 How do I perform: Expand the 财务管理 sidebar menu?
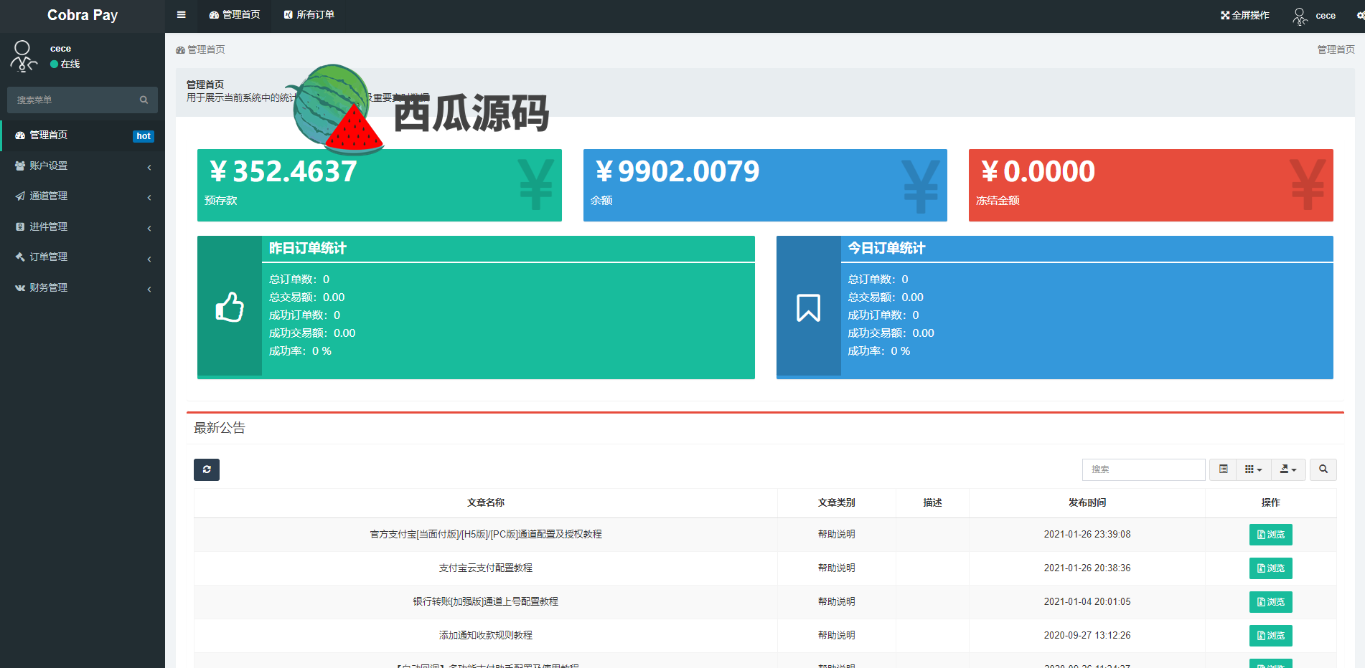[83, 288]
